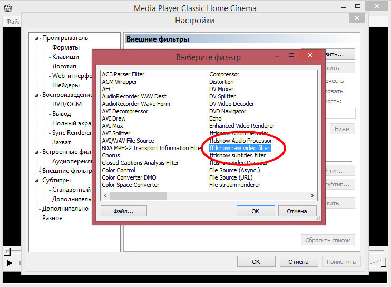Viewport: 391px width, 287px height.
Task: Click right arrow of filter list scrollbar
Action: [312, 195]
